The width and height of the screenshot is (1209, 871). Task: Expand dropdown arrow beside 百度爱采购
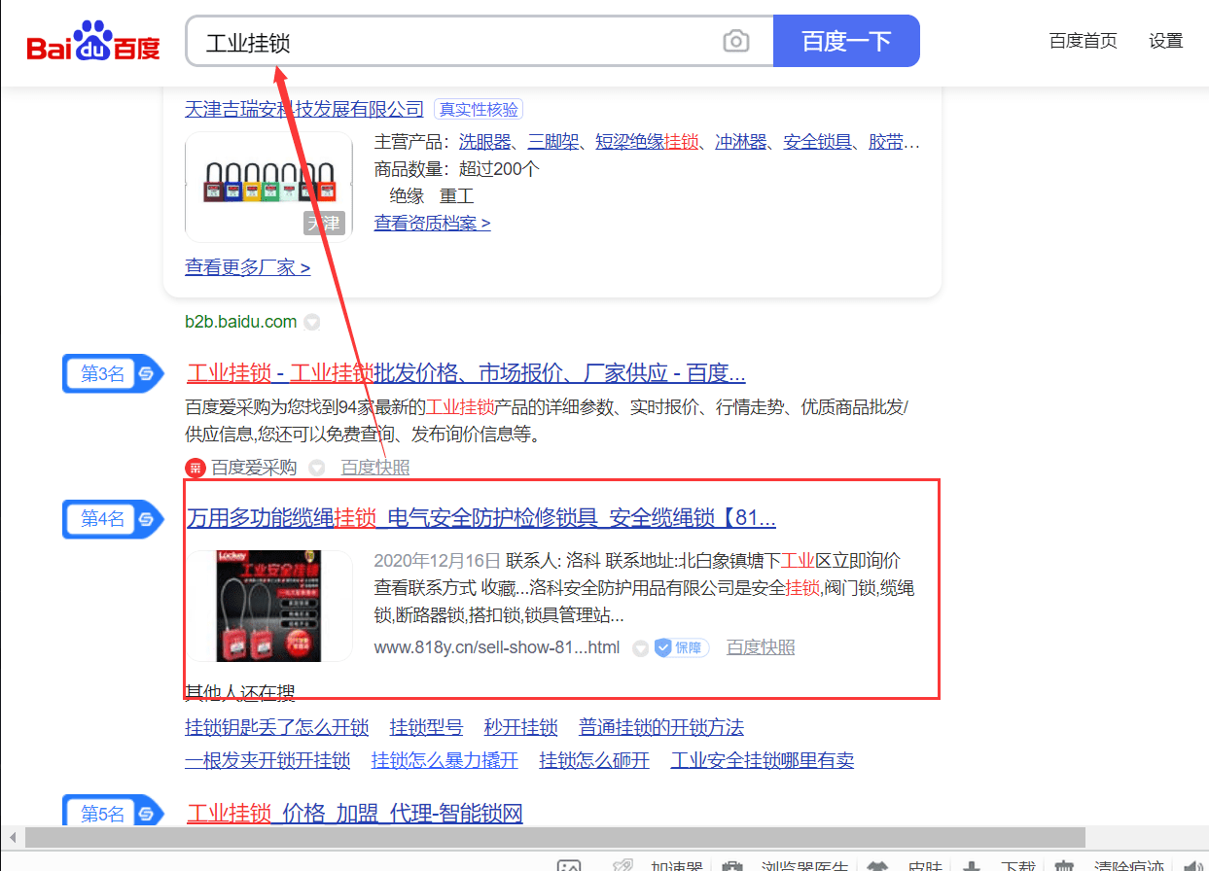point(316,468)
